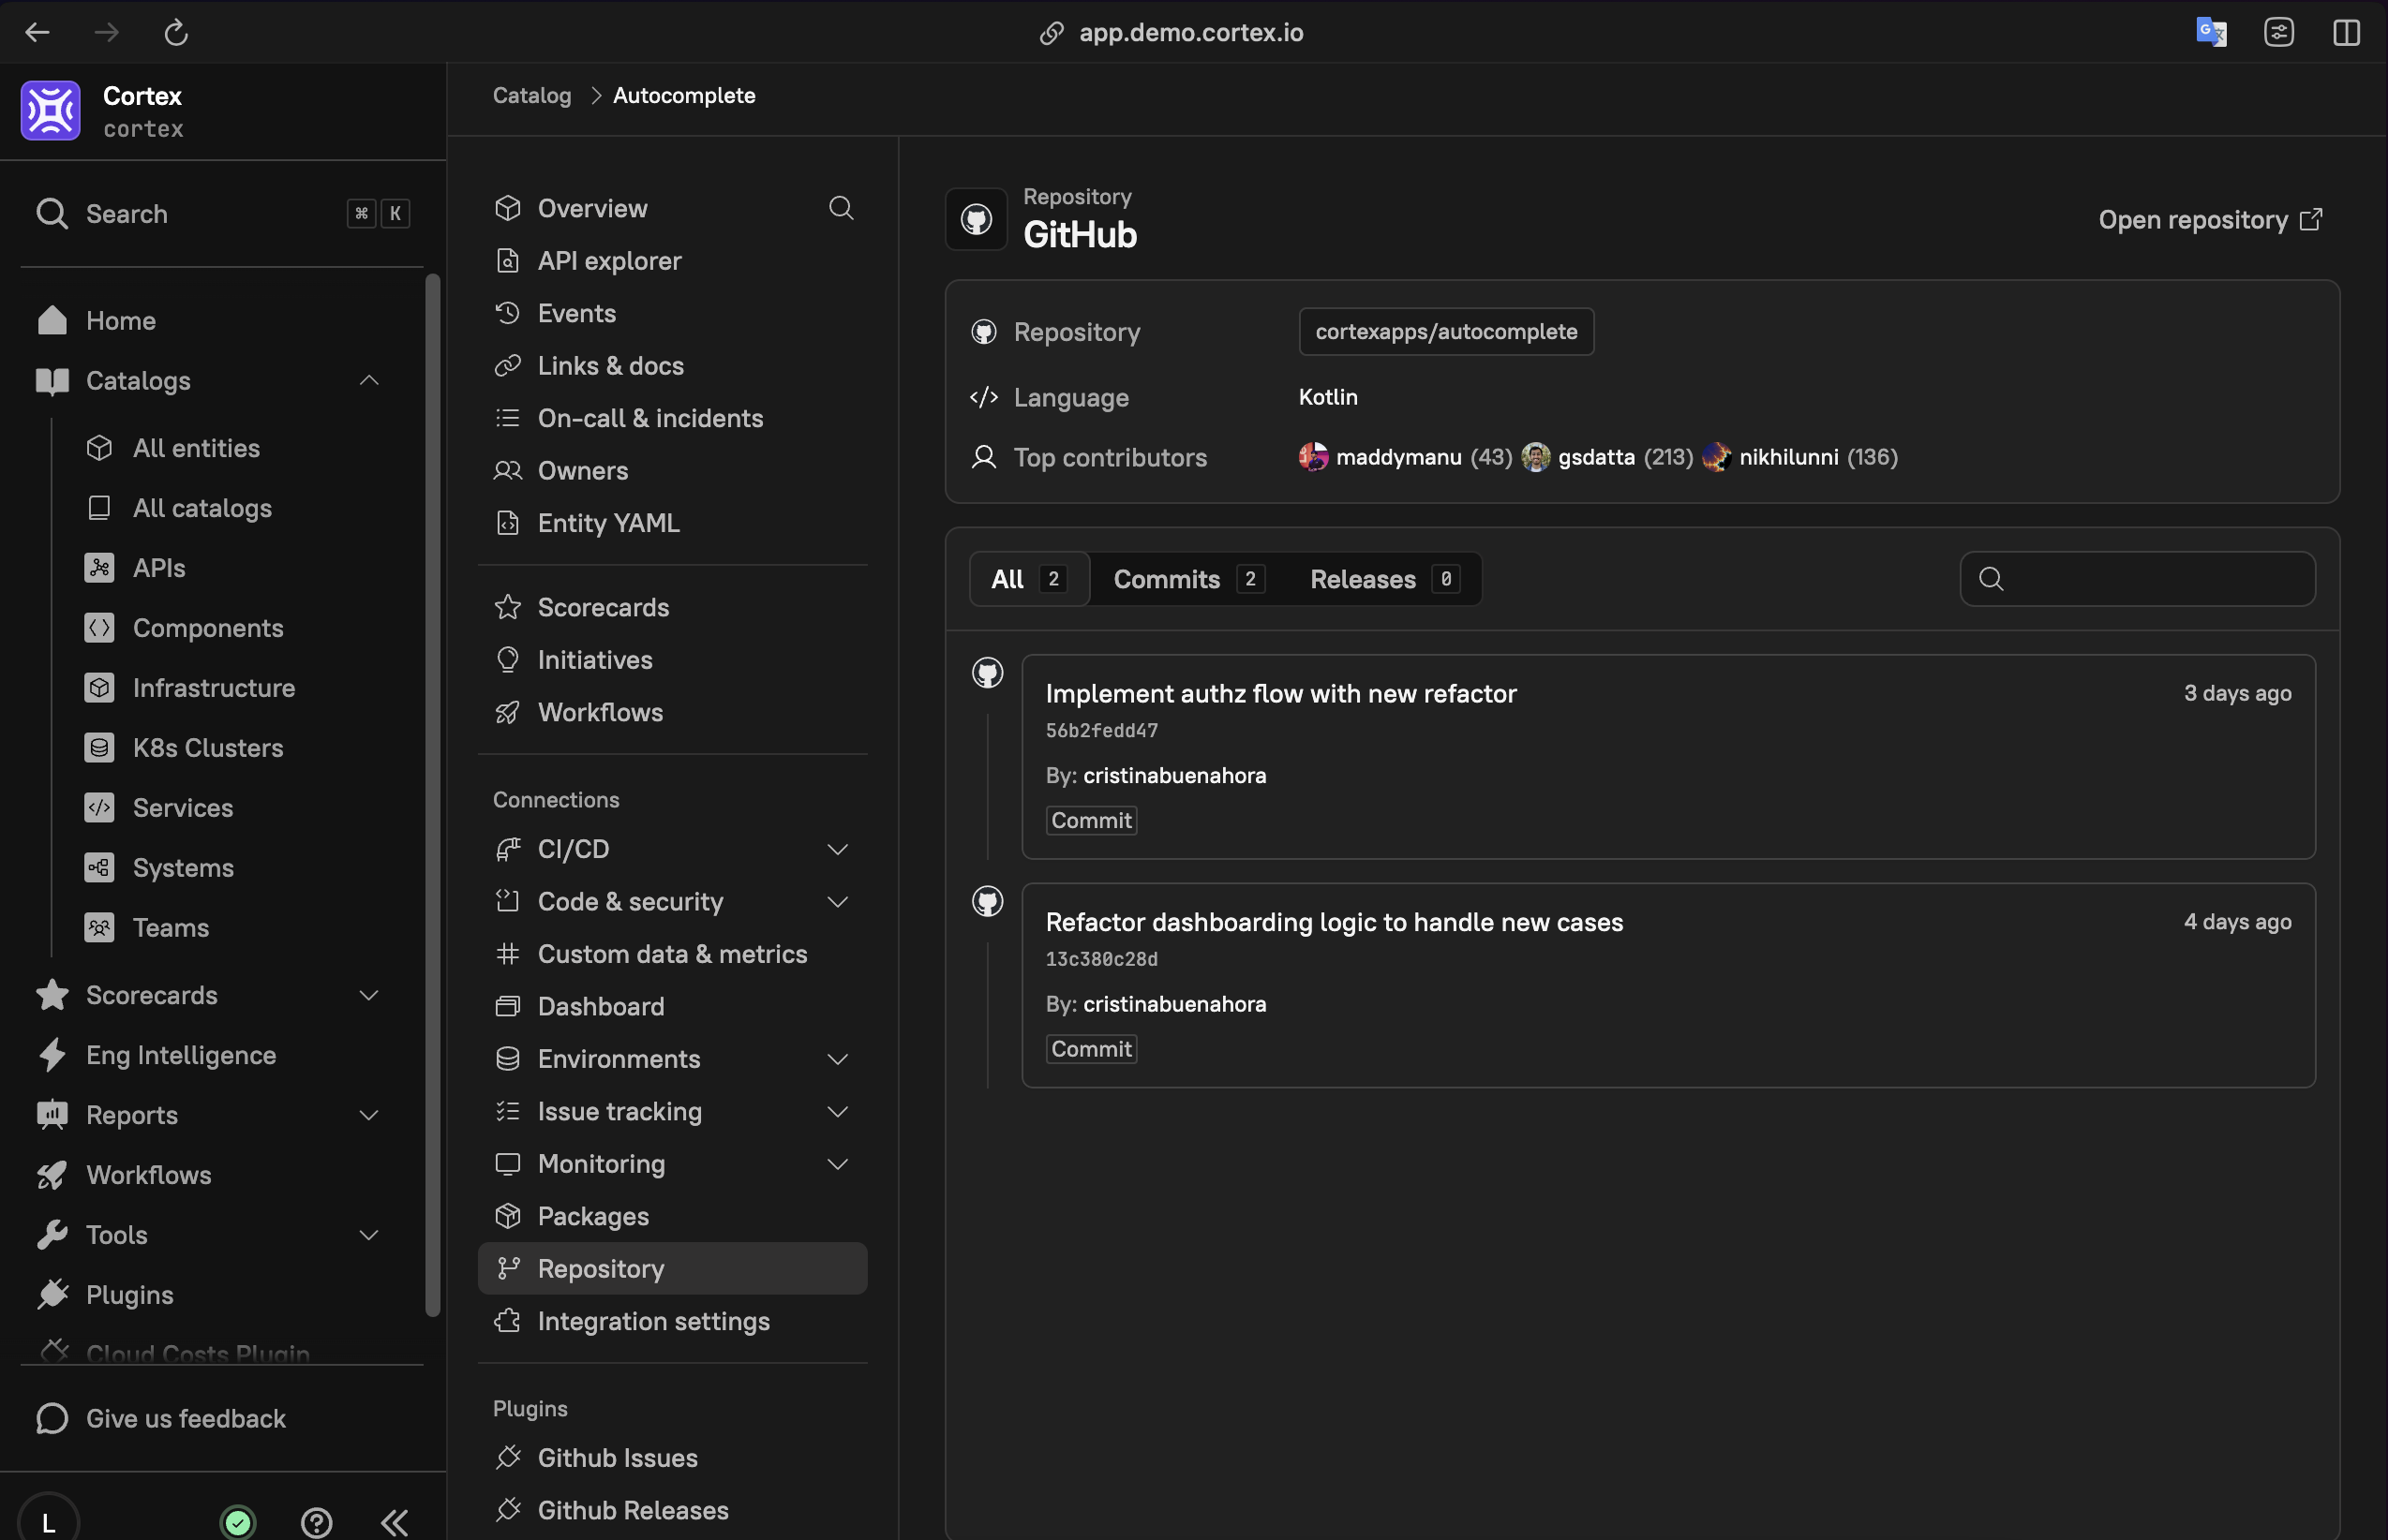The height and width of the screenshot is (1540, 2388).
Task: Open the translate page icon
Action: (x=2210, y=33)
